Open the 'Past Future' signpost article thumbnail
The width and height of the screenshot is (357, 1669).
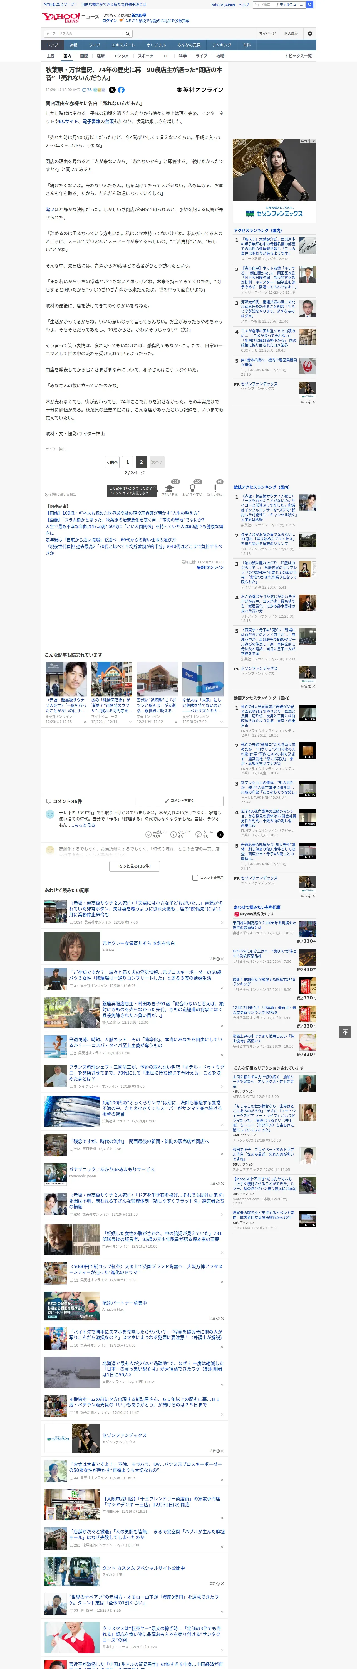(203, 678)
